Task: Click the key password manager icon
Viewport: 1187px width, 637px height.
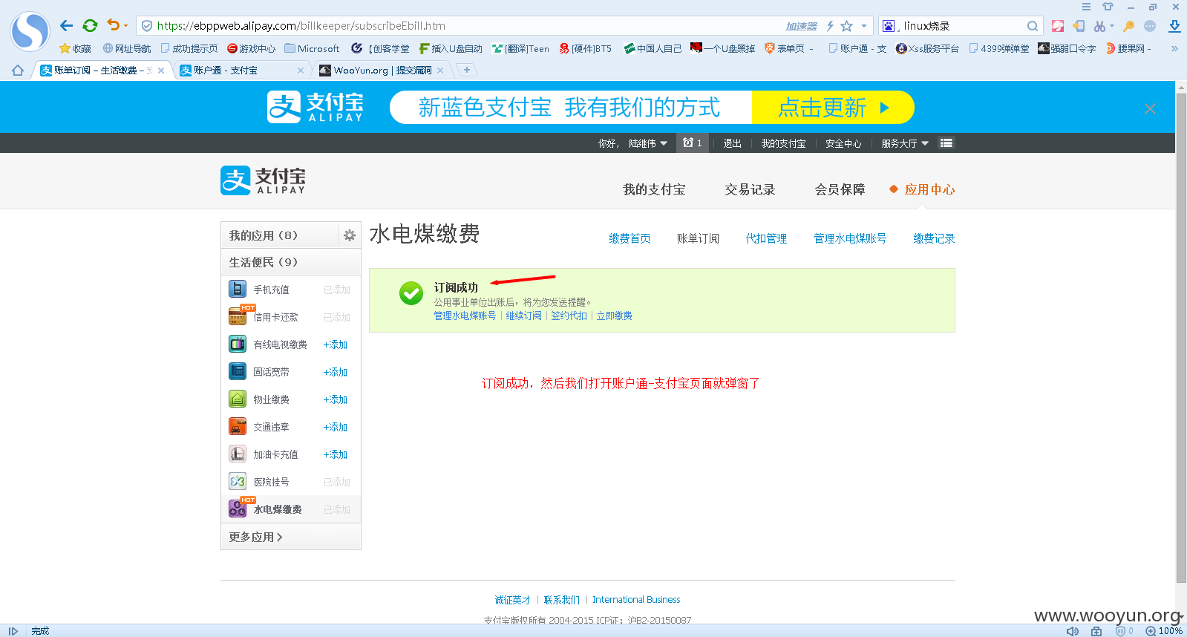Action: (x=1128, y=26)
